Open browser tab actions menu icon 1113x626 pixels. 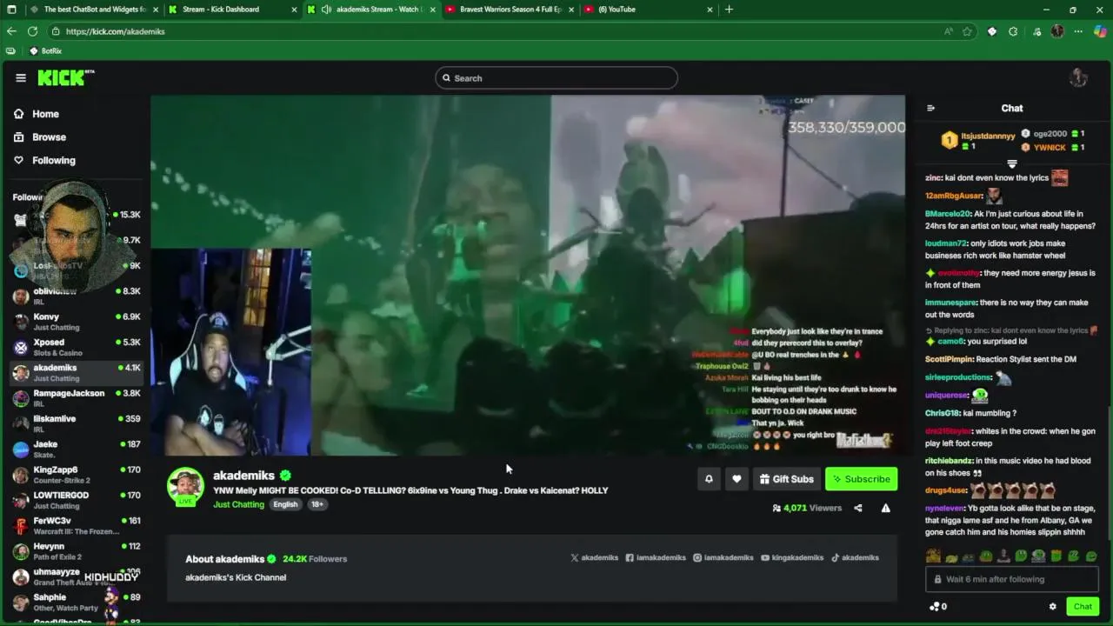click(11, 10)
